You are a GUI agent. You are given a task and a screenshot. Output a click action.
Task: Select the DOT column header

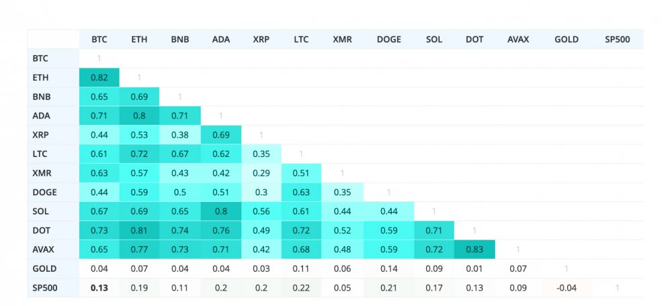tap(475, 40)
